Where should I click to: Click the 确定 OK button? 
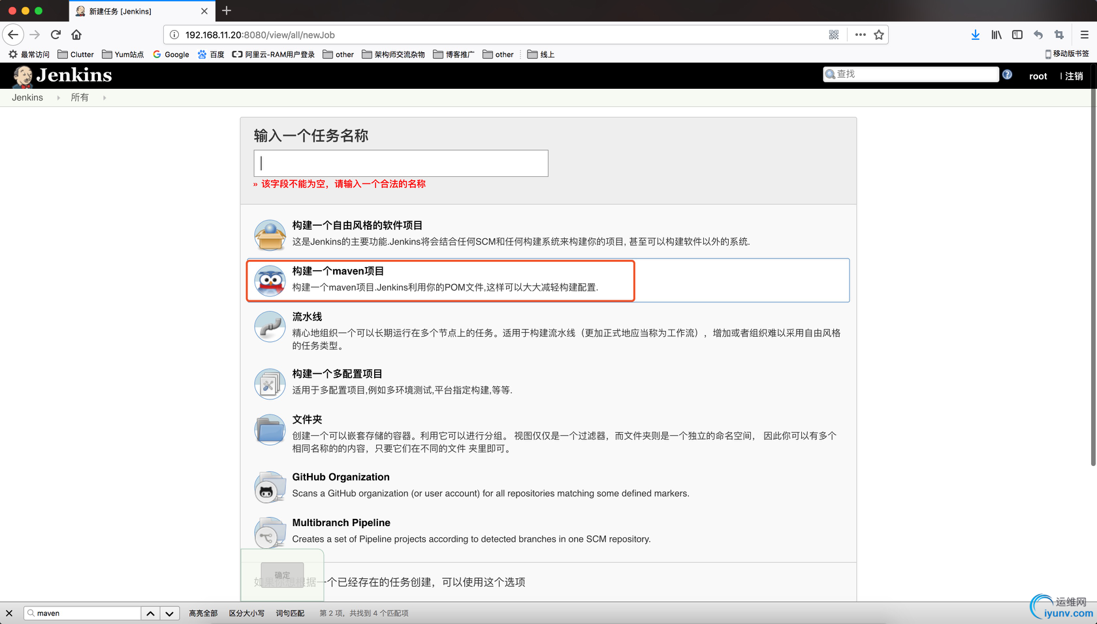pos(282,575)
